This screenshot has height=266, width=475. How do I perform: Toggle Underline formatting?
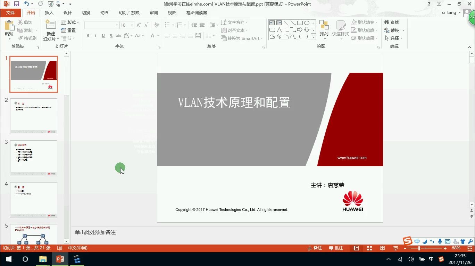103,36
